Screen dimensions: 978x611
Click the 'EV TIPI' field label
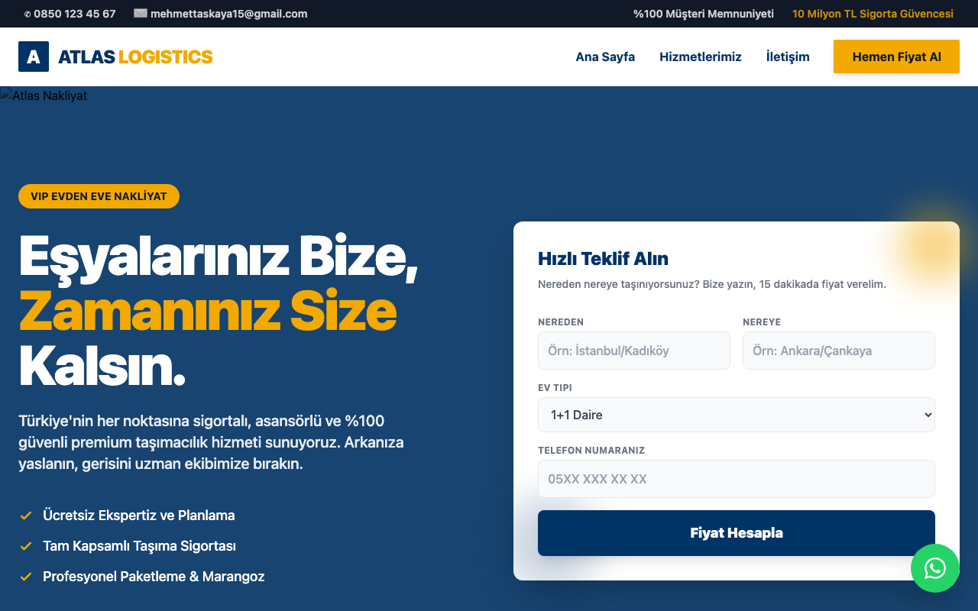click(555, 388)
